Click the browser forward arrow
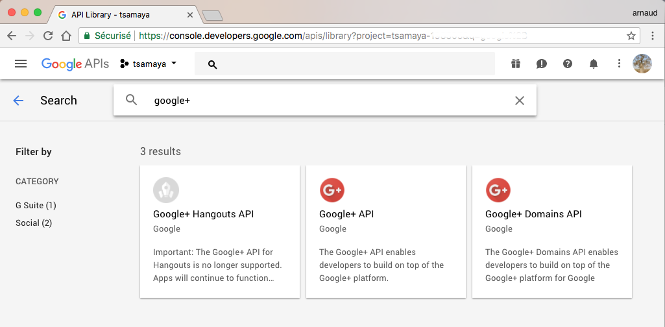The height and width of the screenshot is (327, 665). (30, 36)
